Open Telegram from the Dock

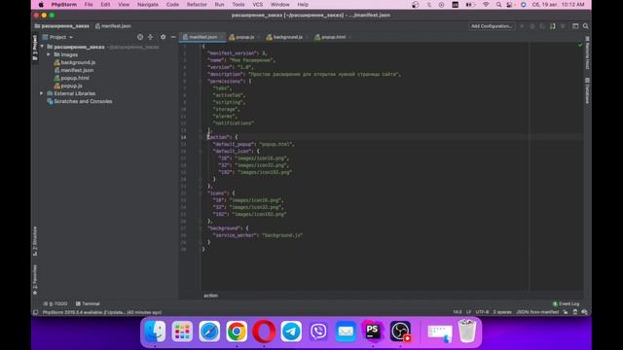291,331
